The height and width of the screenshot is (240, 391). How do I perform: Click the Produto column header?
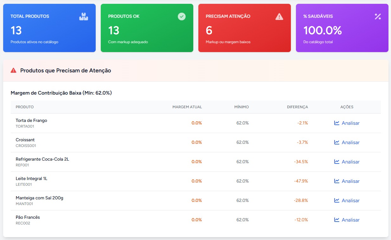click(x=25, y=107)
